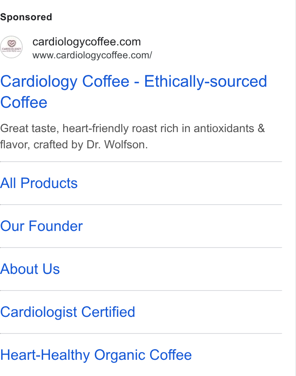Screen dimensions: 296x376
Task: Click 'Ethically-sourced' in the headline
Action: coord(206,81)
